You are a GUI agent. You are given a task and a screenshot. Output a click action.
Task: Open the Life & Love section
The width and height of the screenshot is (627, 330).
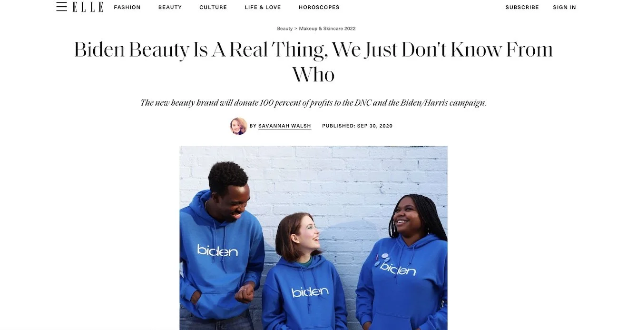(x=263, y=7)
